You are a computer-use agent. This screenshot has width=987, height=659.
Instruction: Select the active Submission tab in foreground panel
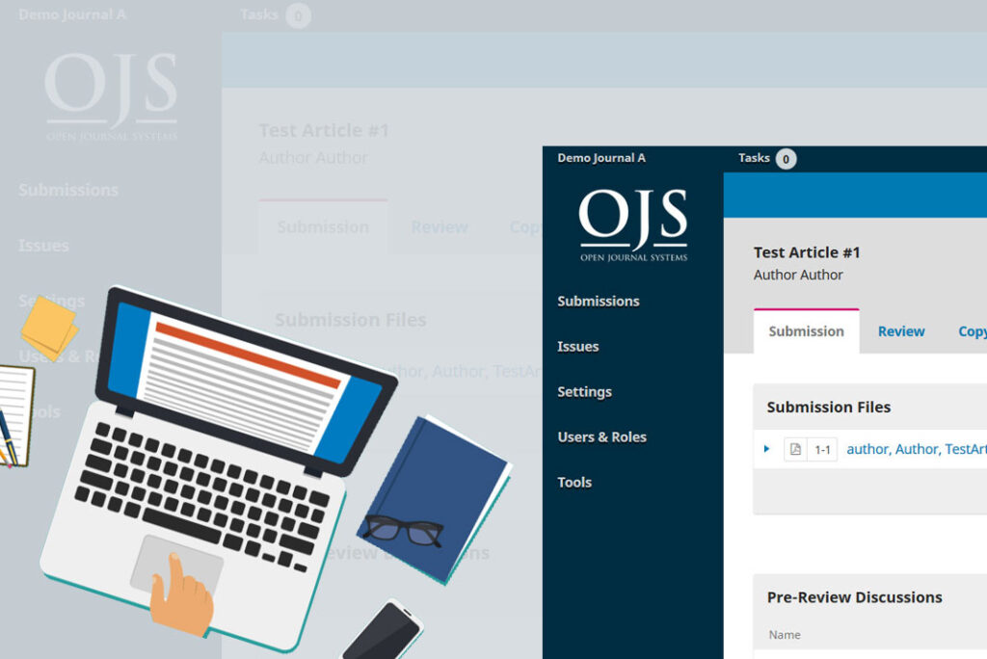[x=806, y=331]
